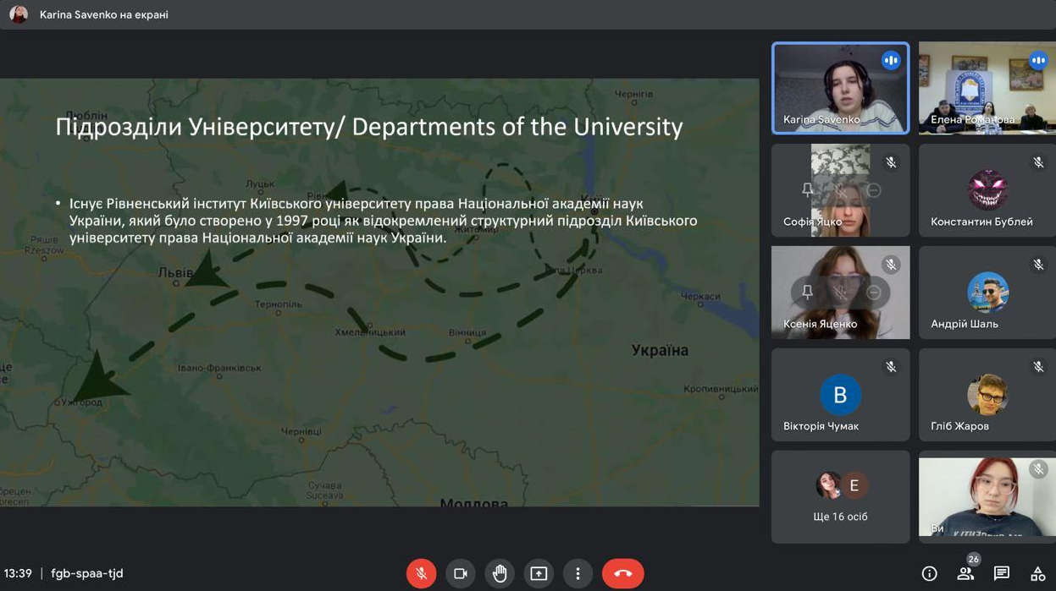This screenshot has height=591, width=1056.
Task: Click the shared presentation slide
Action: (x=379, y=293)
